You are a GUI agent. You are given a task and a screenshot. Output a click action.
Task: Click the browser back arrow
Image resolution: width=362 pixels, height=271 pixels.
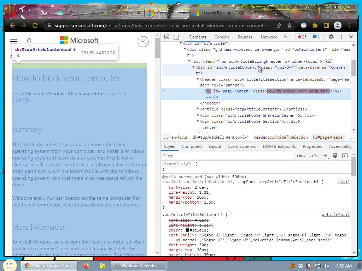pos(12,25)
